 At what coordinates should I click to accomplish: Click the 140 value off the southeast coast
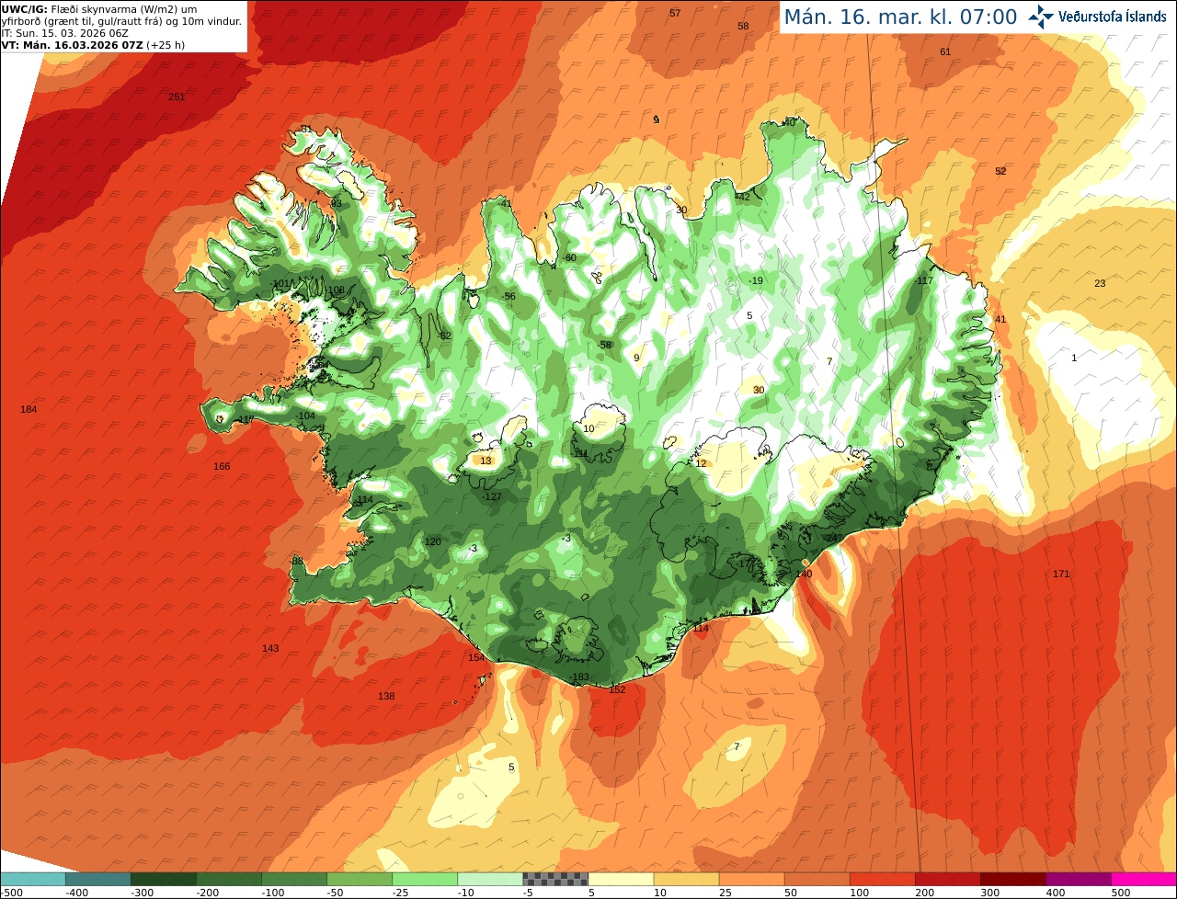point(804,574)
